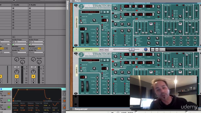The width and height of the screenshot is (201, 113).
Task: Switch the Legato/Retrig Mode button on the top Subtractor
Action: [x=81, y=23]
